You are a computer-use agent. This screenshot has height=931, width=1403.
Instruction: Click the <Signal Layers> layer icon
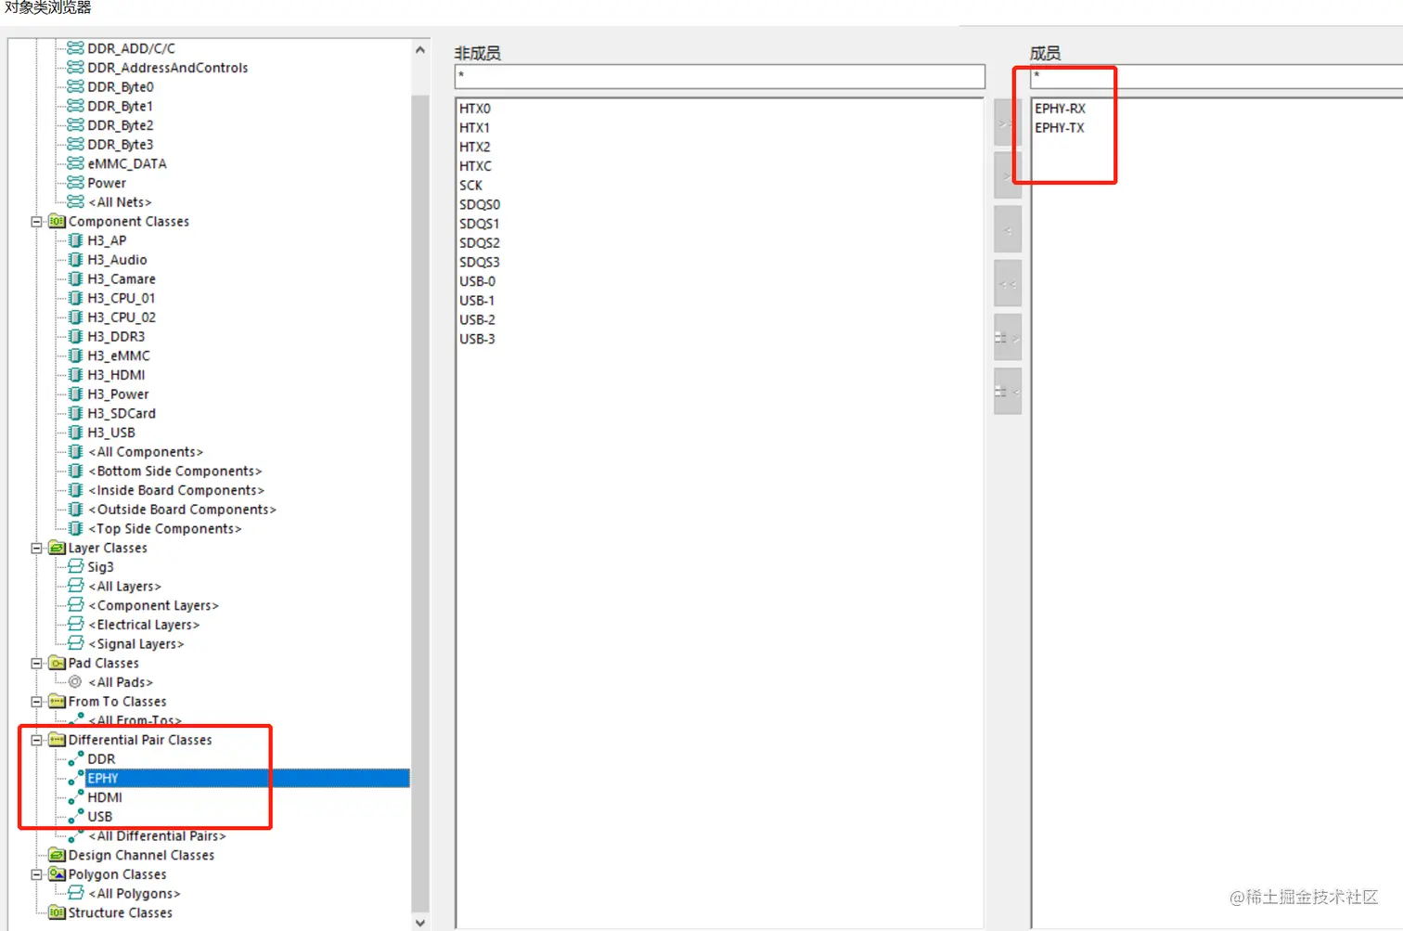76,644
